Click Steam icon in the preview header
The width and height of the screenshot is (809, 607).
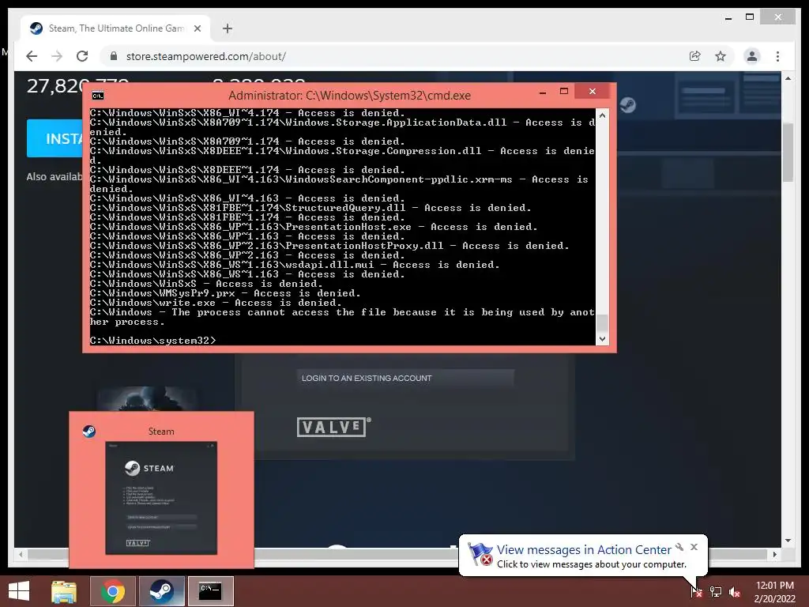click(88, 431)
